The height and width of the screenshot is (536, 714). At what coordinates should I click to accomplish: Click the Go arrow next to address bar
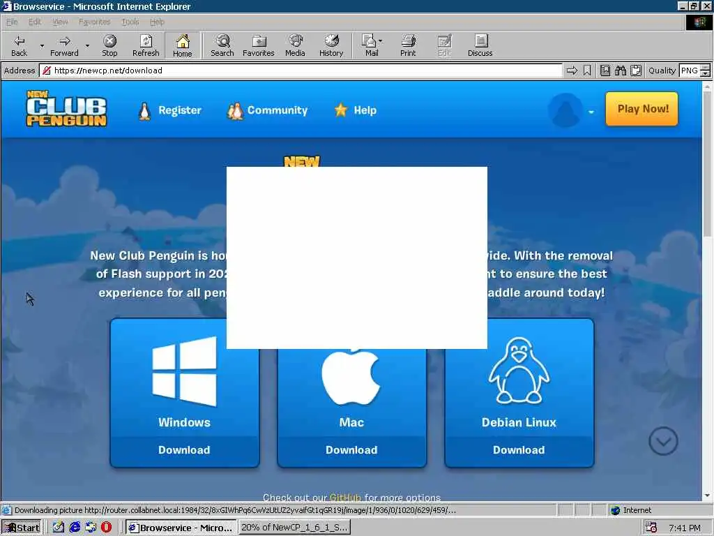[x=572, y=70]
